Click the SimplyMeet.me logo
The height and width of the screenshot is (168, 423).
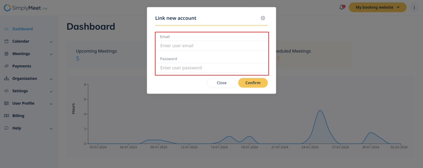25,7
